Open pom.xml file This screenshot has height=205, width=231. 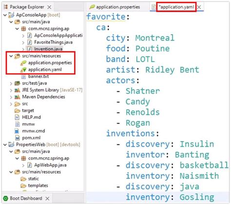31,138
